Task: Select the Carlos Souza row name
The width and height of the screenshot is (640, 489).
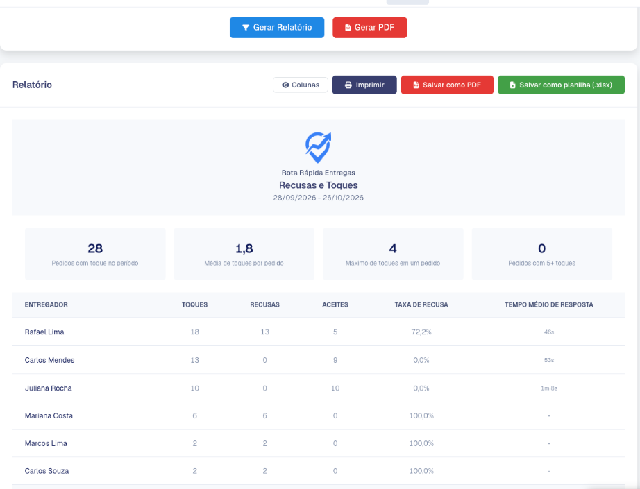Action: [47, 471]
